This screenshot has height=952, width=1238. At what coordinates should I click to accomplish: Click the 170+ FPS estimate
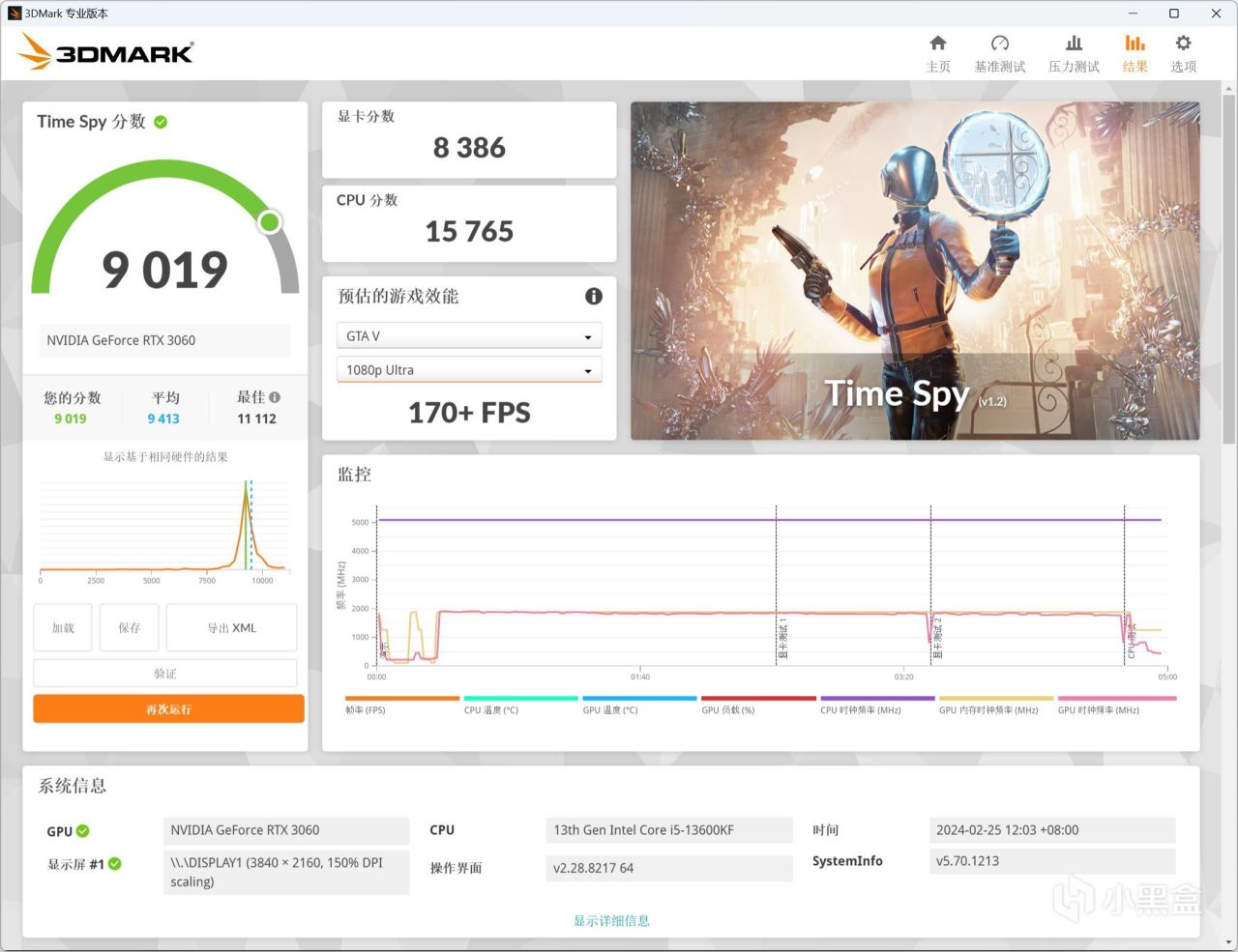[469, 413]
